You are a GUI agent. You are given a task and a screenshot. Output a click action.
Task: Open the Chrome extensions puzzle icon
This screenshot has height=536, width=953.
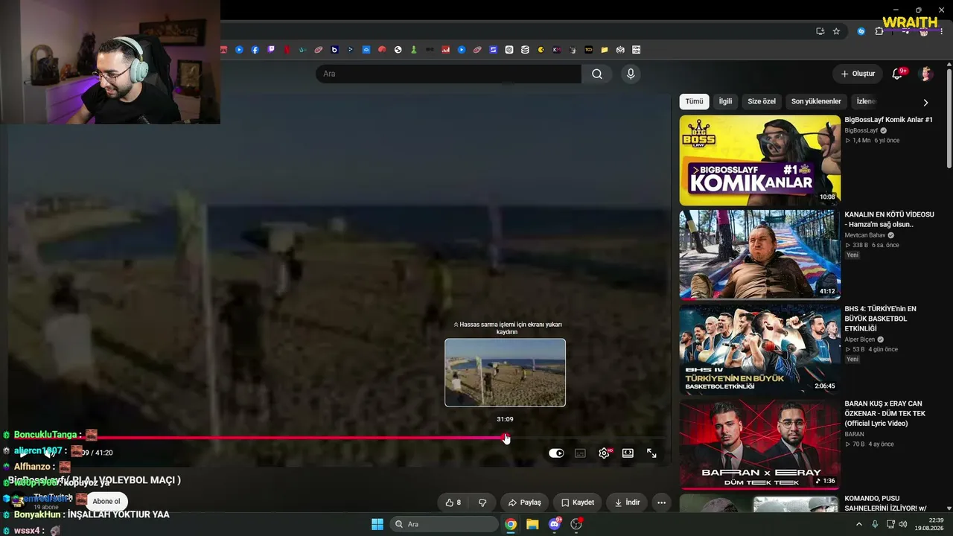879,31
